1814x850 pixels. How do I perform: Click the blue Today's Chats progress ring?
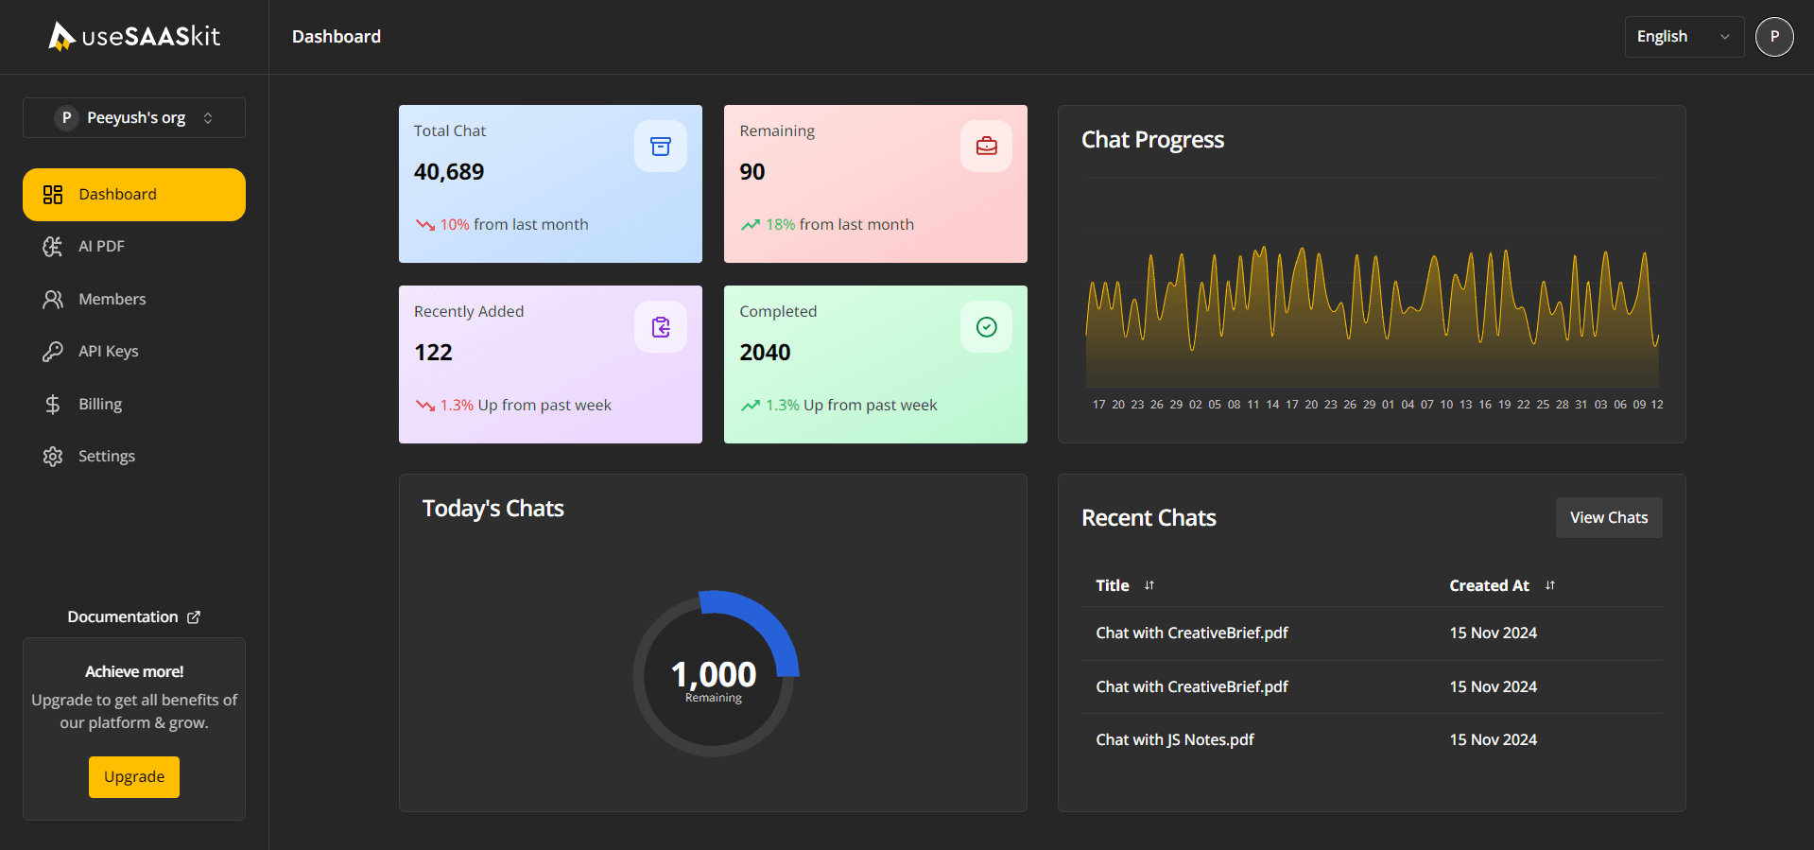coord(768,626)
